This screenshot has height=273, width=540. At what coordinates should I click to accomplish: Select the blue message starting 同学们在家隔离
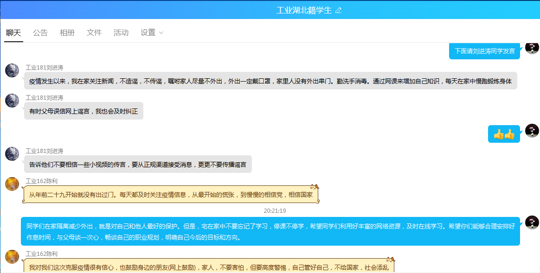[270, 231]
